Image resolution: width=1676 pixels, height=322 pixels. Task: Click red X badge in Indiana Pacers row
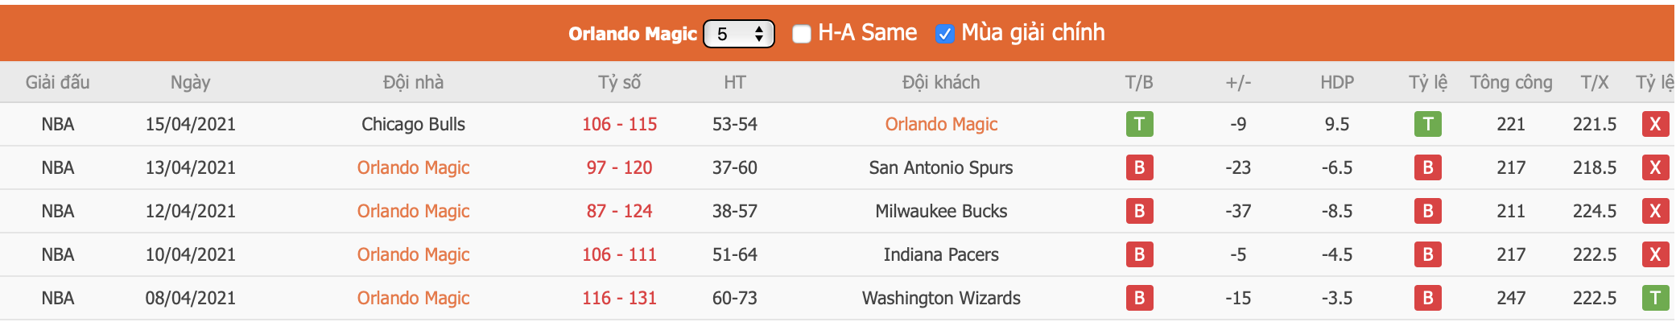(1655, 254)
